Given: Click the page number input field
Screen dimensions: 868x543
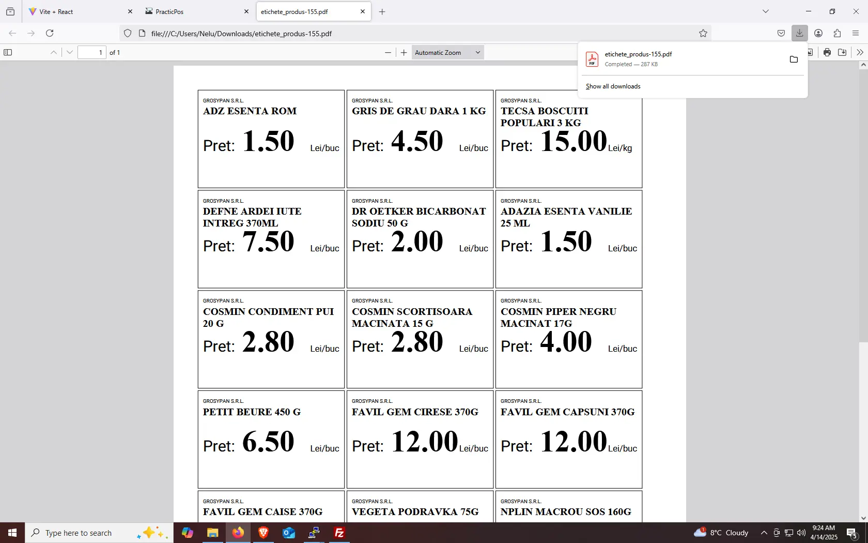Looking at the screenshot, I should [91, 52].
